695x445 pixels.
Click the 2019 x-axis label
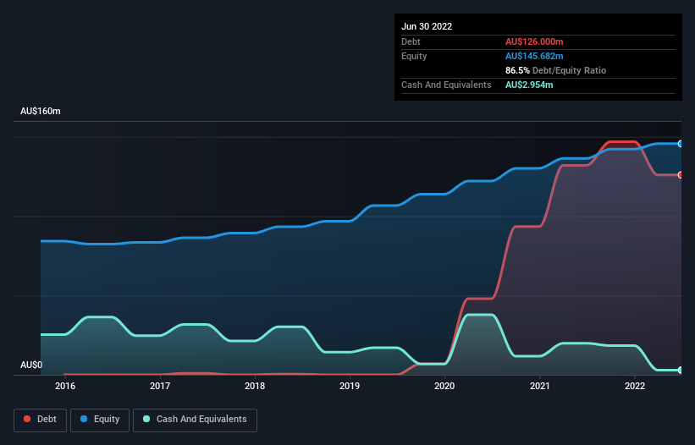[x=350, y=386]
